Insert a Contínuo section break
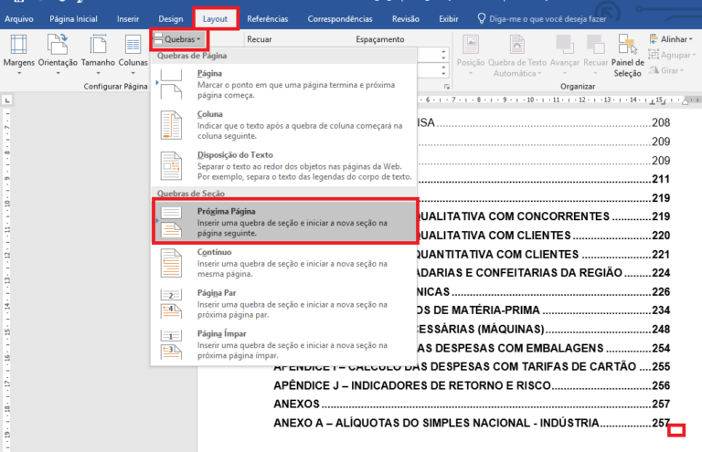The image size is (702, 452). coord(284,263)
